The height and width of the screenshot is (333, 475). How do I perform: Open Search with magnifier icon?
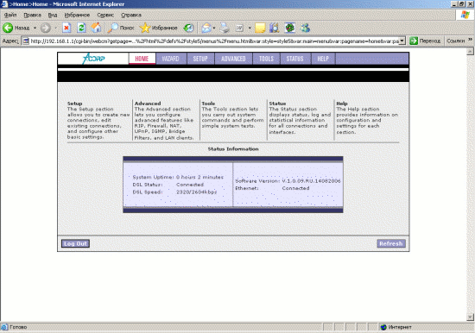pyautogui.click(x=113, y=28)
